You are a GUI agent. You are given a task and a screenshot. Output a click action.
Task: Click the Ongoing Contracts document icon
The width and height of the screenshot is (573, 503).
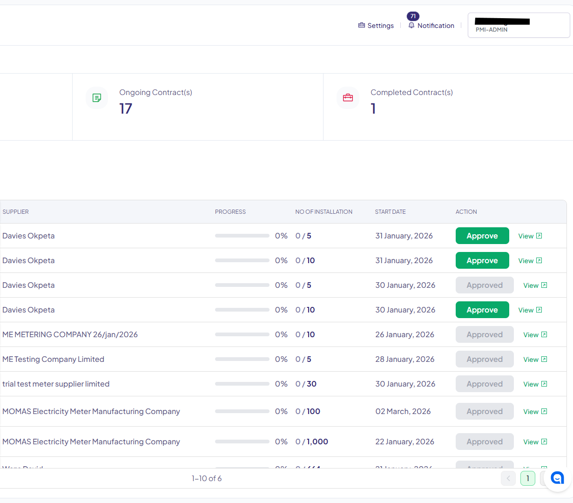point(96,98)
